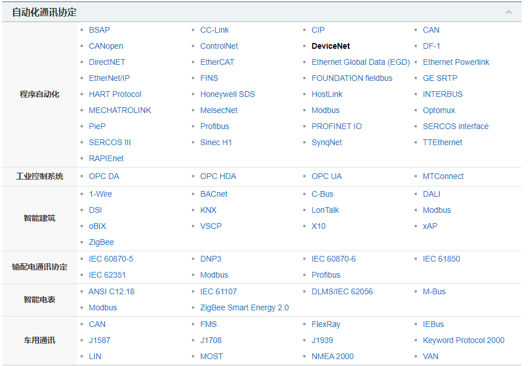Open the HART Protocol link
Image resolution: width=532 pixels, height=366 pixels.
(115, 94)
